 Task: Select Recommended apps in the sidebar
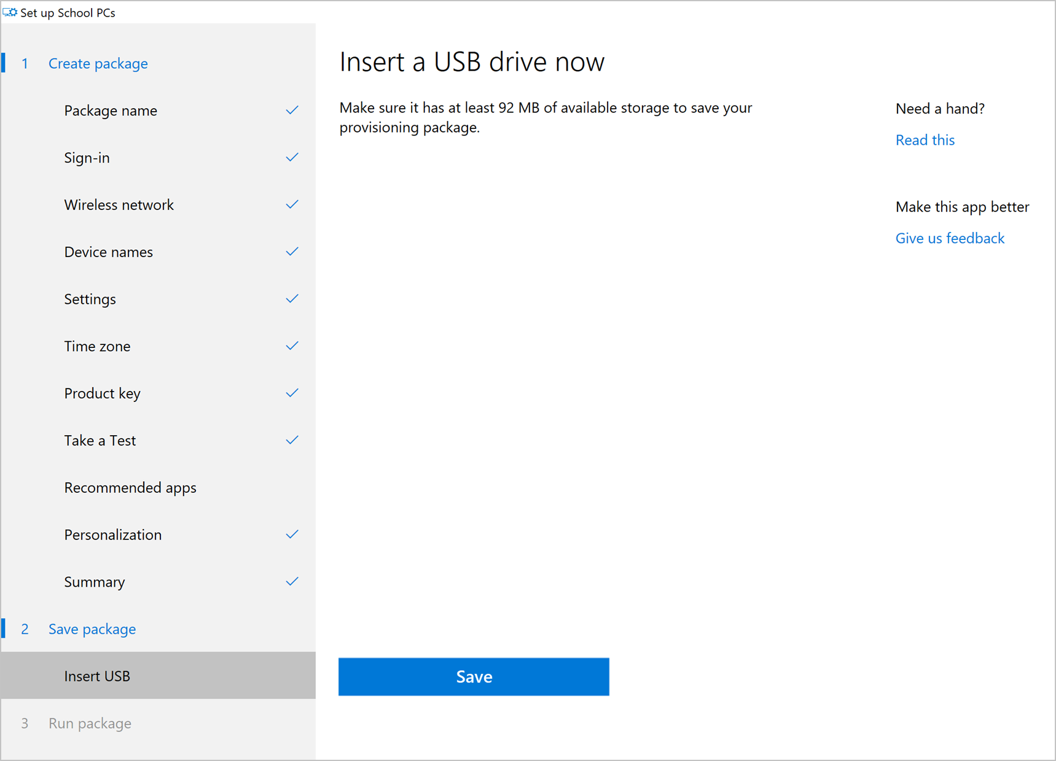(x=130, y=488)
